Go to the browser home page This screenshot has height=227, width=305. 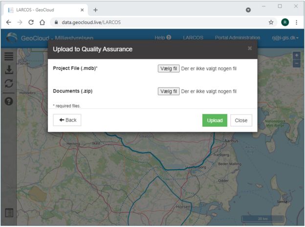tap(42, 23)
